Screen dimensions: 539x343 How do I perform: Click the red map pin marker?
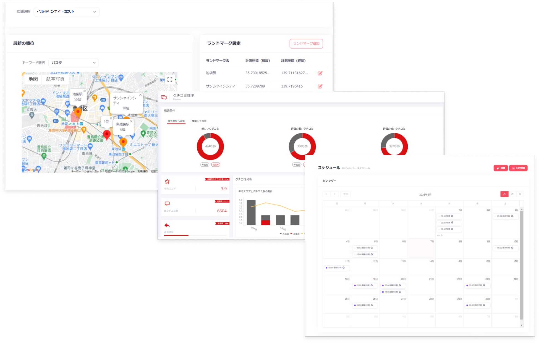pos(107,135)
